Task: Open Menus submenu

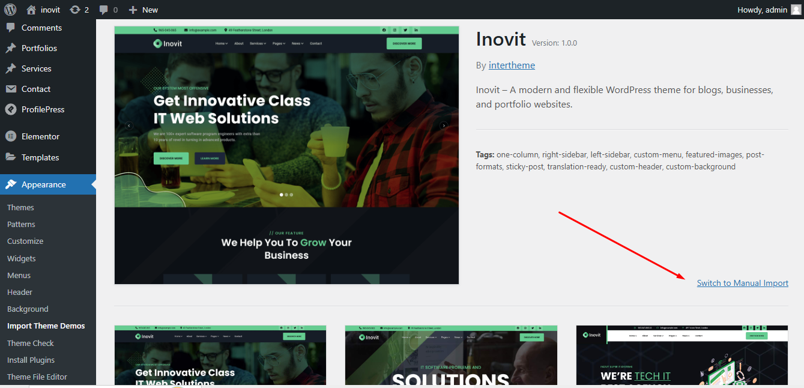Action: pos(19,275)
